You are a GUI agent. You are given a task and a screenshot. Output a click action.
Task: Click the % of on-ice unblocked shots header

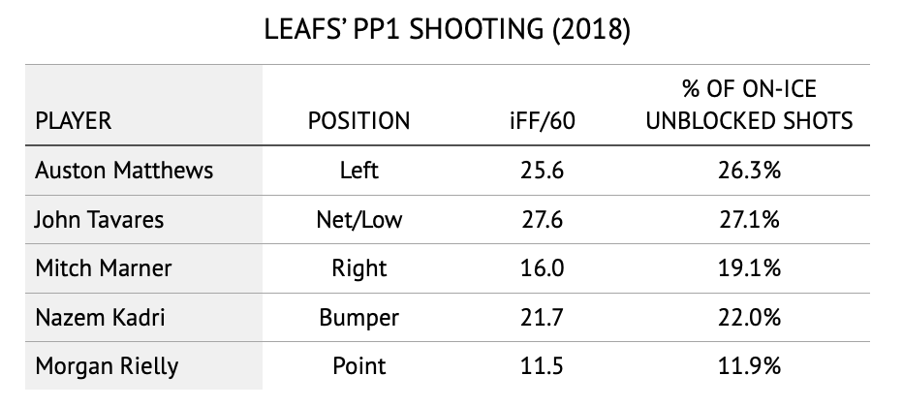749,105
